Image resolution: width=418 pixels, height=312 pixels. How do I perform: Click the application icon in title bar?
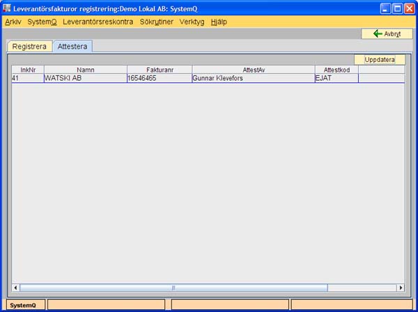(7, 9)
